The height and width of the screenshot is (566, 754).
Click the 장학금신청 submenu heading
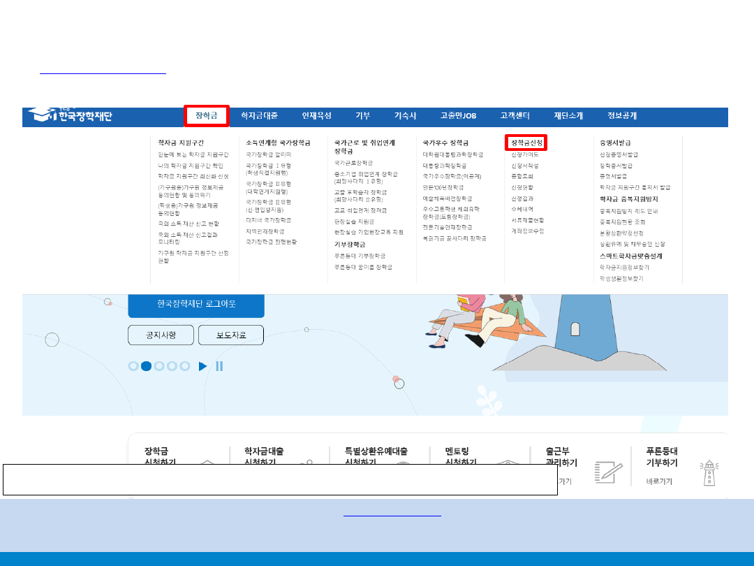526,143
